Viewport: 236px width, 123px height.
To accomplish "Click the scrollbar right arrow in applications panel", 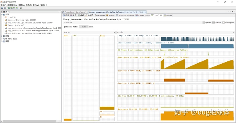I will (x=60, y=121).
